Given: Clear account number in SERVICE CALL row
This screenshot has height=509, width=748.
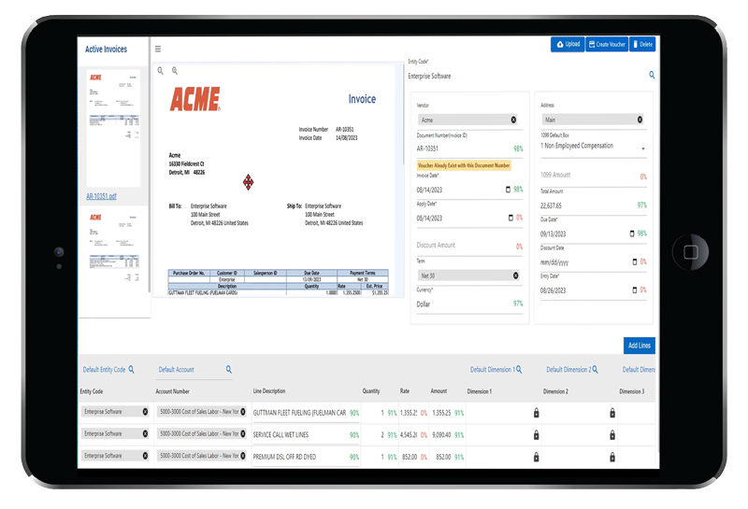Looking at the screenshot, I should [243, 433].
